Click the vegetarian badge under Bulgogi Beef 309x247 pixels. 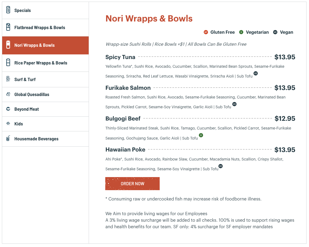(201, 135)
